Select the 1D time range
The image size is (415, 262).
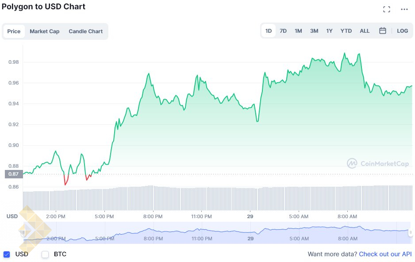[269, 31]
